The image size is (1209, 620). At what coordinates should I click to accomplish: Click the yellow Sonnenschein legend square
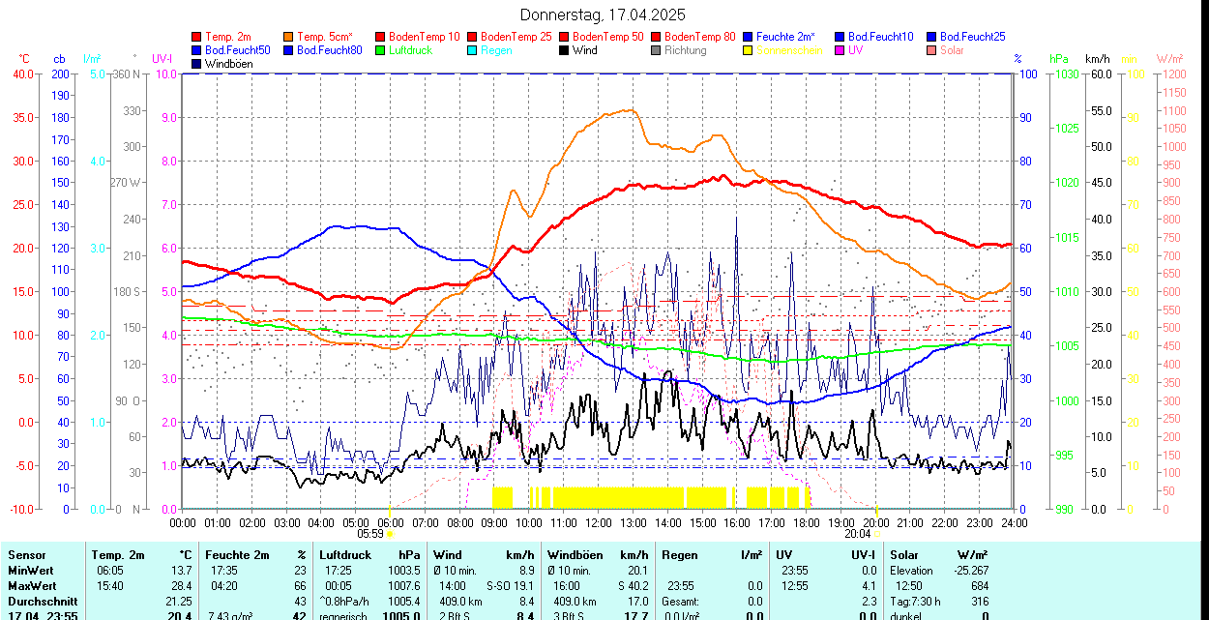749,50
